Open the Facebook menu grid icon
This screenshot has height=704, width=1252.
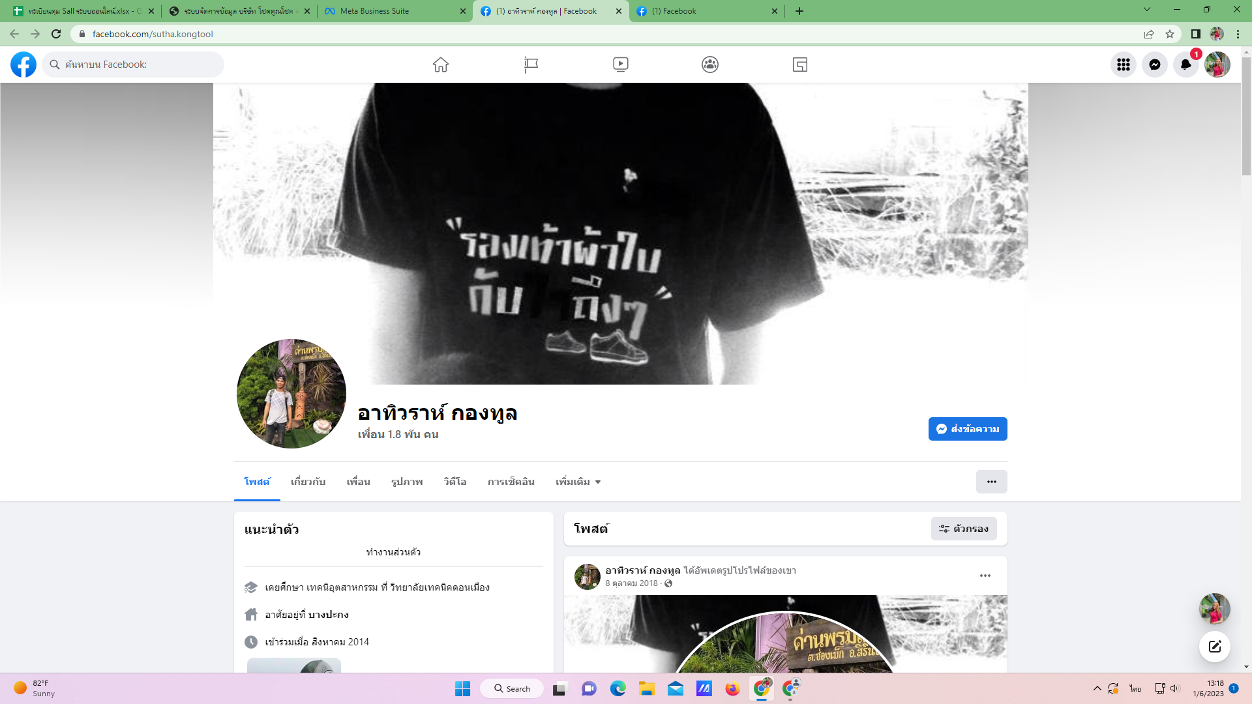(1123, 65)
